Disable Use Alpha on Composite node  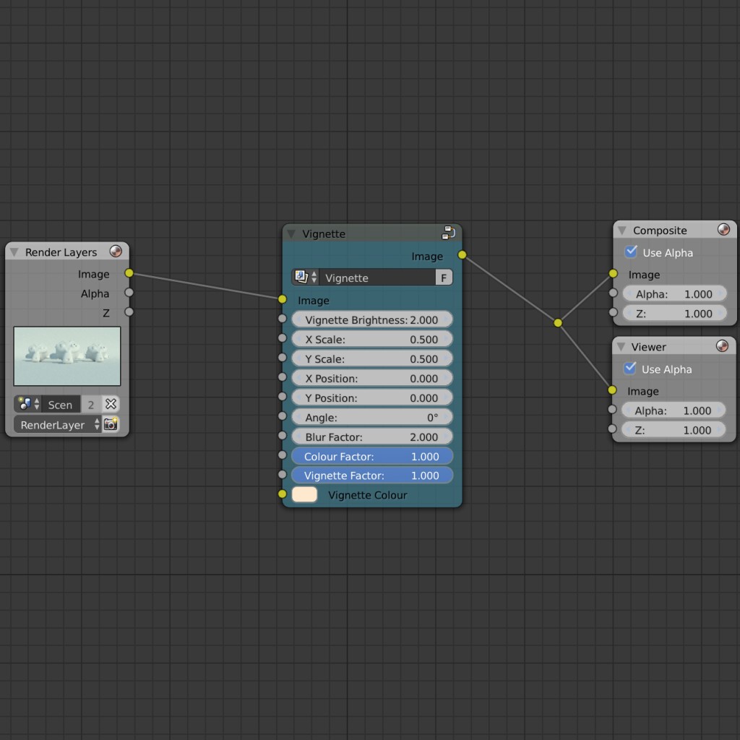point(630,252)
